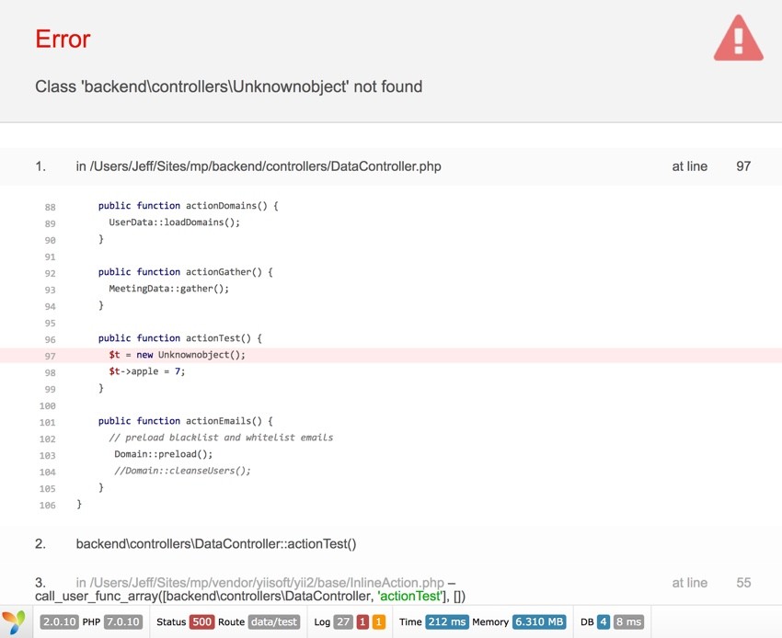Open the Route data/test badge
The height and width of the screenshot is (638, 782).
tap(274, 621)
